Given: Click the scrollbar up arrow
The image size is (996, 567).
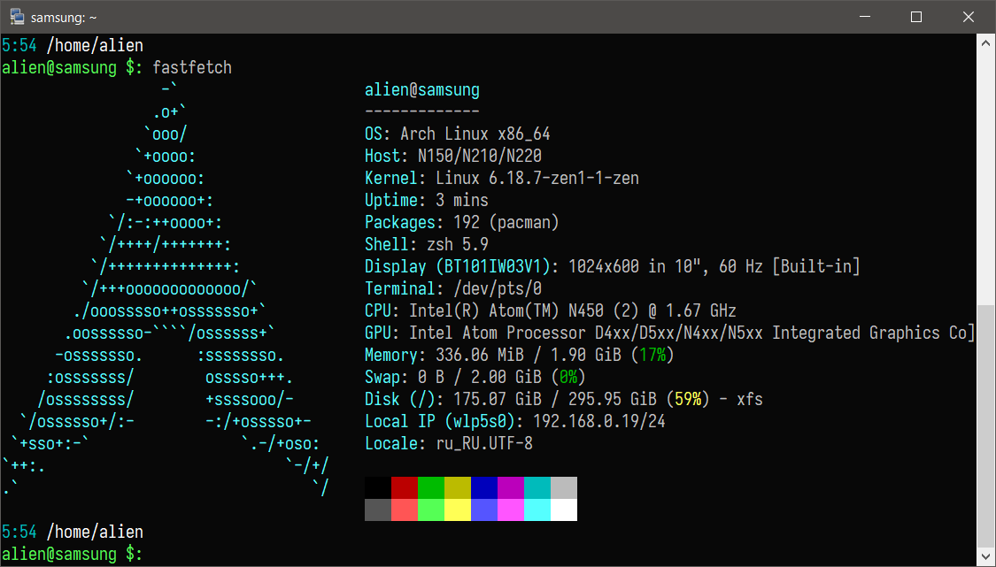Looking at the screenshot, I should tap(986, 42).
